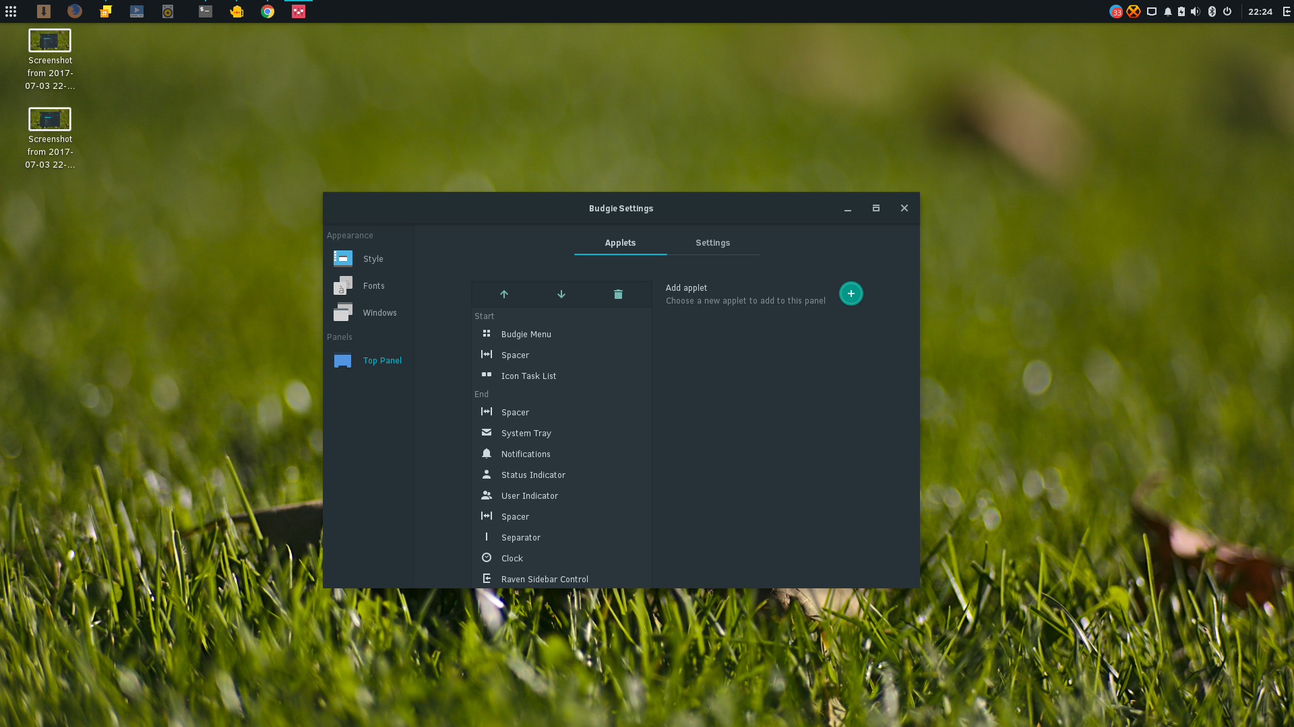Open speaker music app icon
This screenshot has width=1294, height=727.
coord(168,11)
